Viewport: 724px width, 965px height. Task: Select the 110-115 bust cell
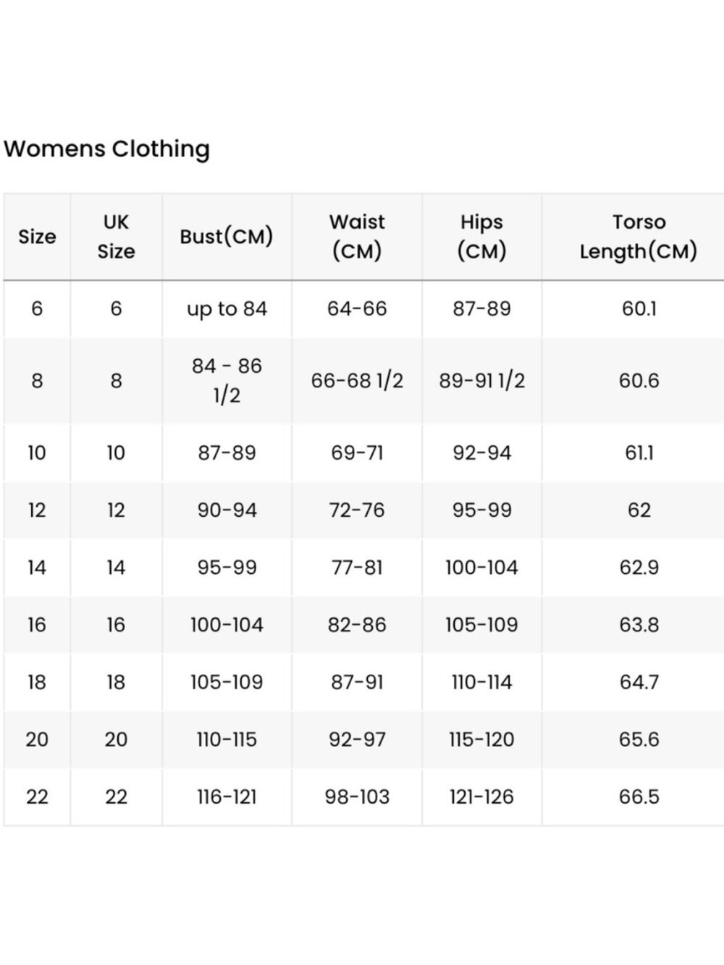[x=227, y=739]
